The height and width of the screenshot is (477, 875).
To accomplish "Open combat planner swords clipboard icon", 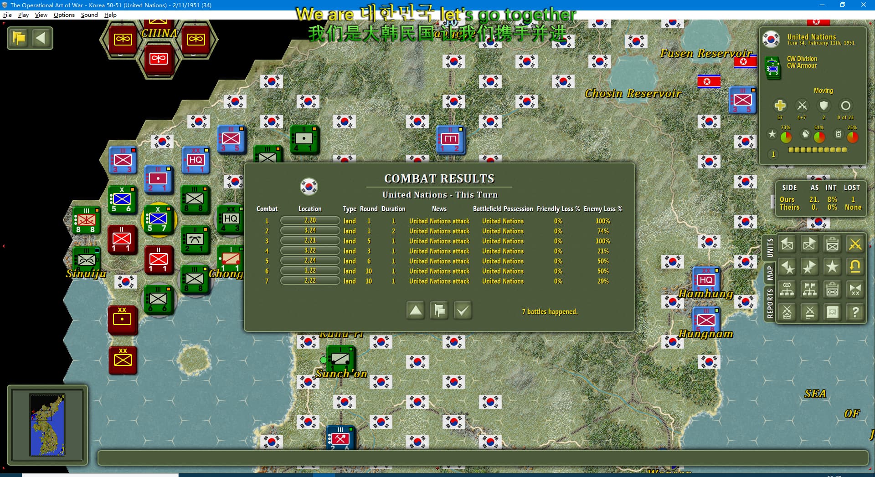I will pos(787,312).
